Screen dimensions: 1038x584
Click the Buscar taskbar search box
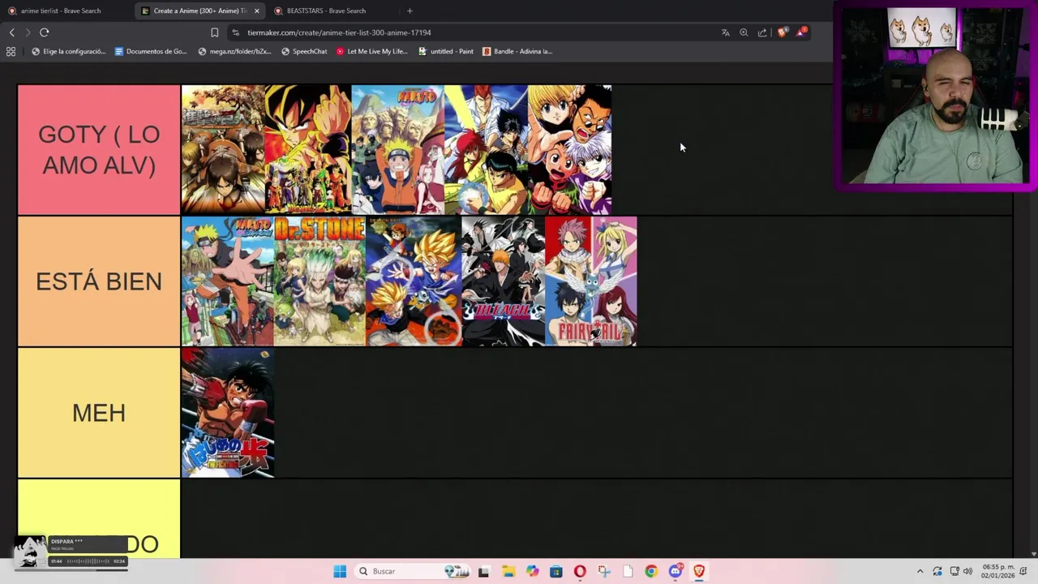[414, 571]
